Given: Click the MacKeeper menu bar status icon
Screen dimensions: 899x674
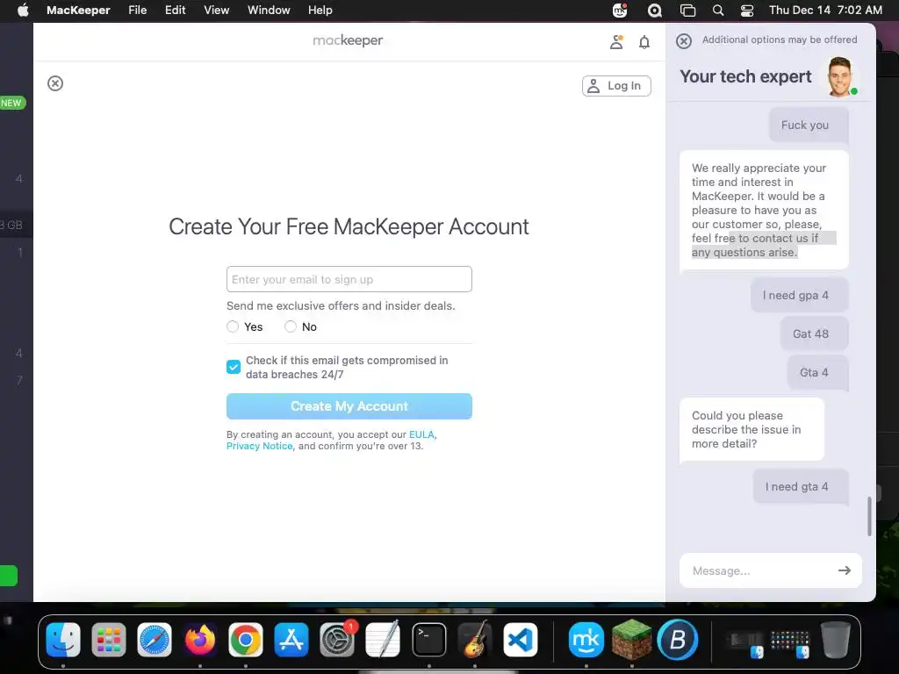Looking at the screenshot, I should pyautogui.click(x=620, y=11).
